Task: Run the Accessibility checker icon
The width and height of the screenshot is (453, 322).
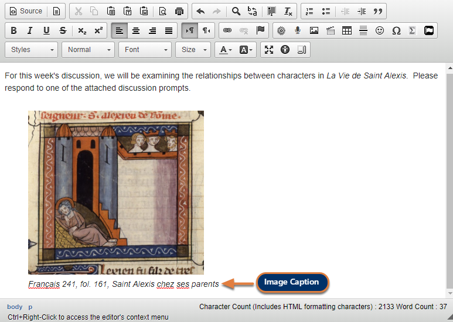Action: click(x=285, y=50)
